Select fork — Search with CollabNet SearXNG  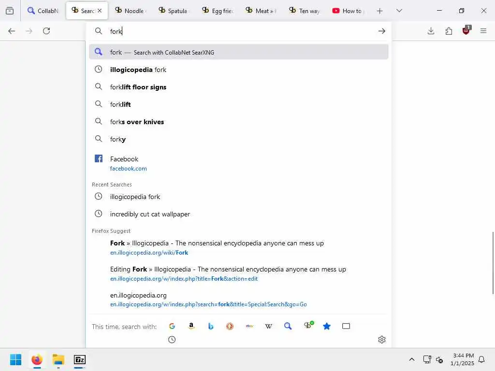coord(239,52)
